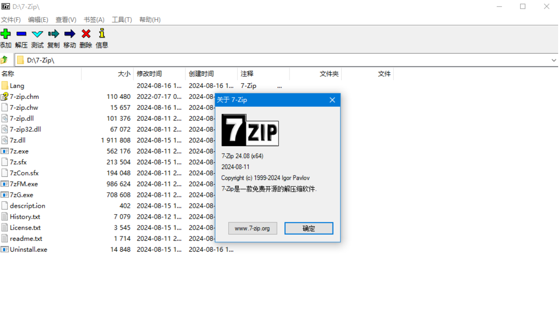Click the 7-ZIP logo in About dialog
Screen dimensions: 559x309
250,130
